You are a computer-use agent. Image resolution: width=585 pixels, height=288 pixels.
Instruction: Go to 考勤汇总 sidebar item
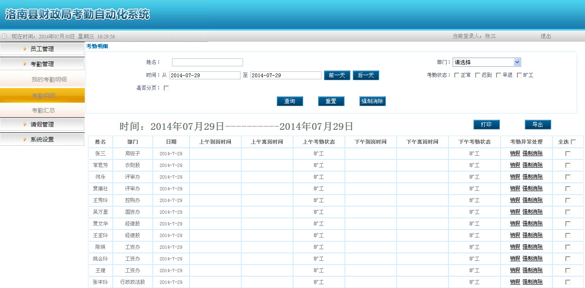tap(43, 110)
